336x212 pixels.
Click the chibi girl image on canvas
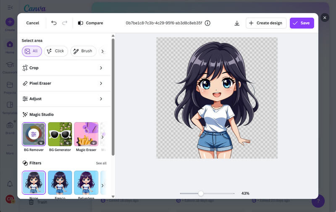point(217,98)
